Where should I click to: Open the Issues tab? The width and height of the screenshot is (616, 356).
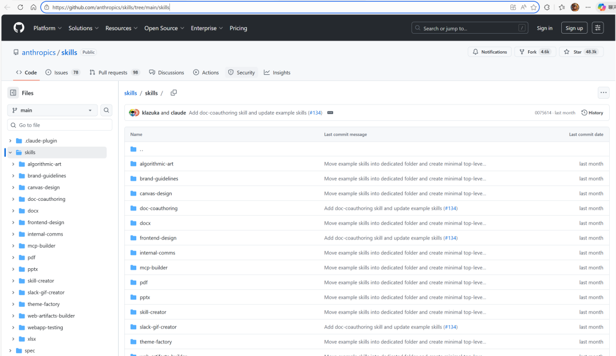pyautogui.click(x=63, y=72)
